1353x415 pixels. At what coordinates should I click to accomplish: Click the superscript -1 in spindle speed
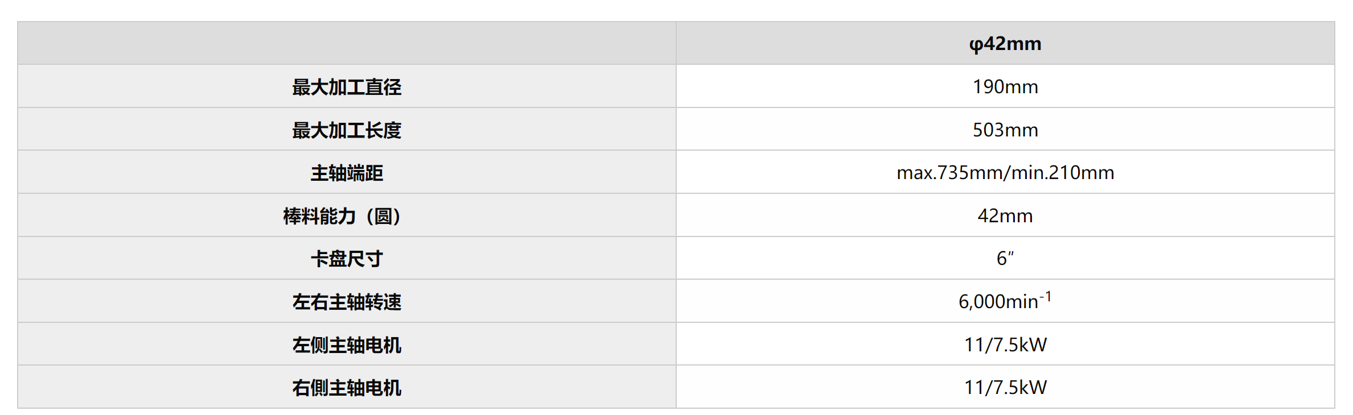(1046, 296)
